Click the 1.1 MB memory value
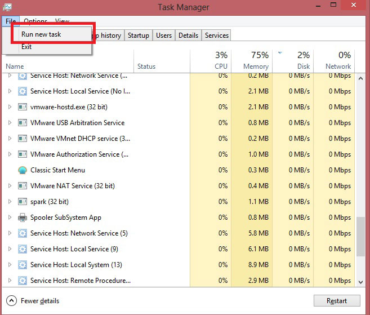This screenshot has height=315, width=370. [258, 202]
